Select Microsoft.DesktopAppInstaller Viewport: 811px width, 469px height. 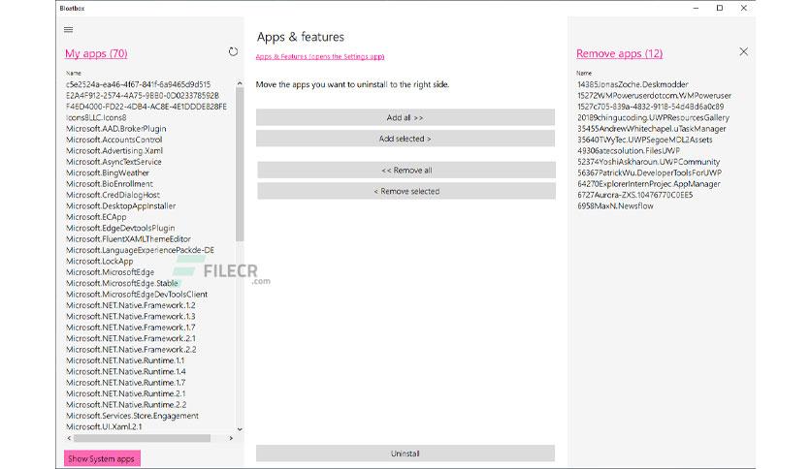(121, 206)
